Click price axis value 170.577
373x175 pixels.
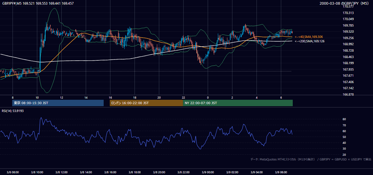coord(348,6)
